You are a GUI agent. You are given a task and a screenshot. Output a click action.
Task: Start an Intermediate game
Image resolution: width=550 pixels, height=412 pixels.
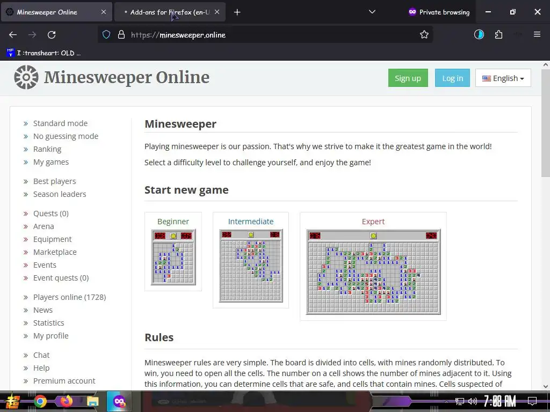pos(250,222)
